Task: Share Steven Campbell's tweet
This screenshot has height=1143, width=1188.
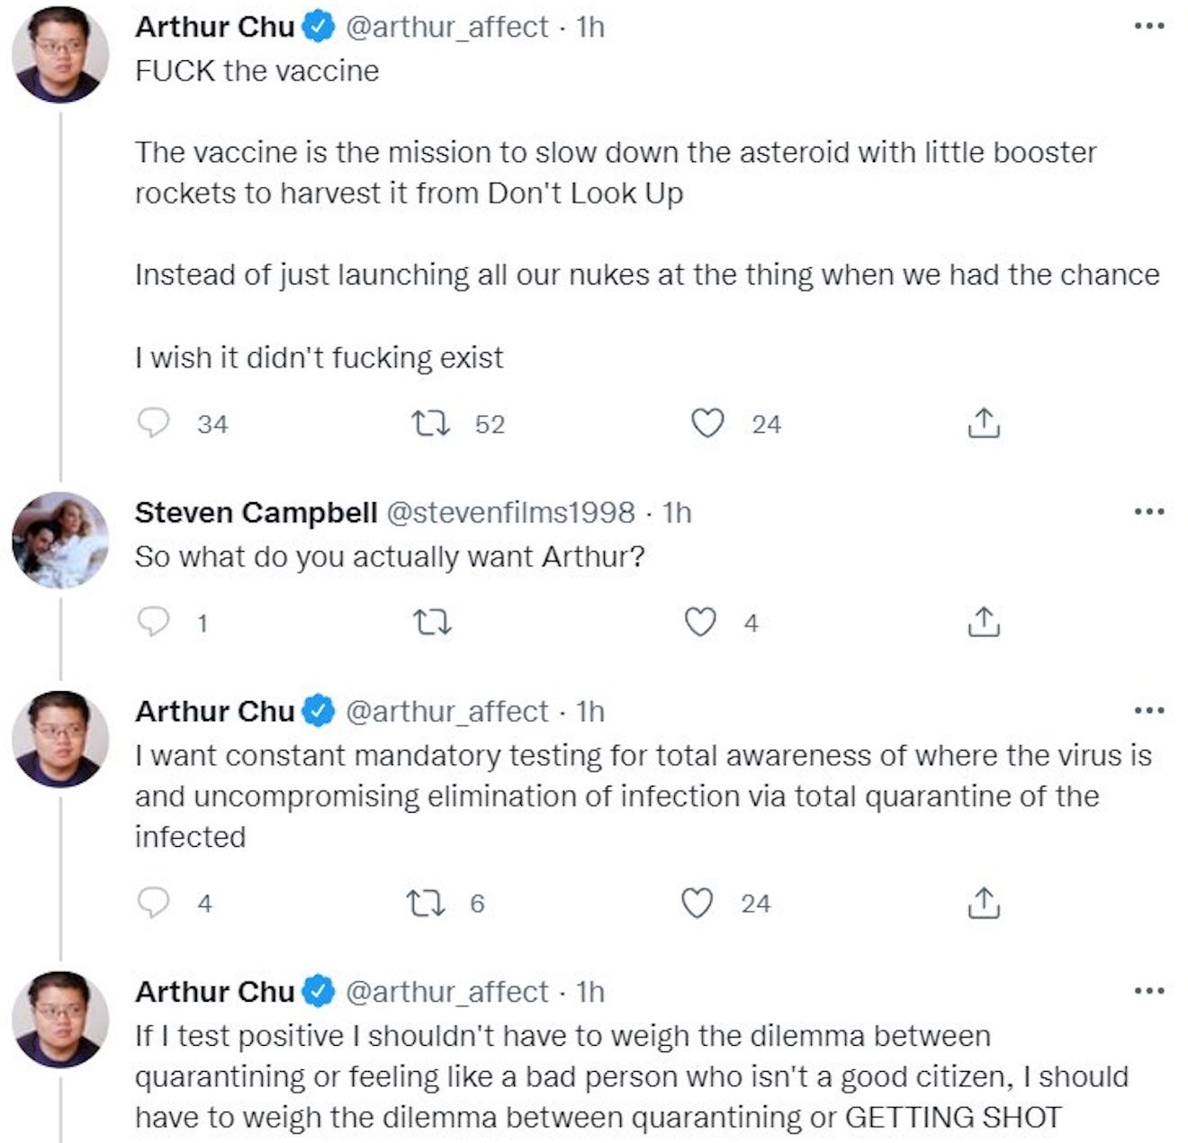Action: [x=984, y=622]
